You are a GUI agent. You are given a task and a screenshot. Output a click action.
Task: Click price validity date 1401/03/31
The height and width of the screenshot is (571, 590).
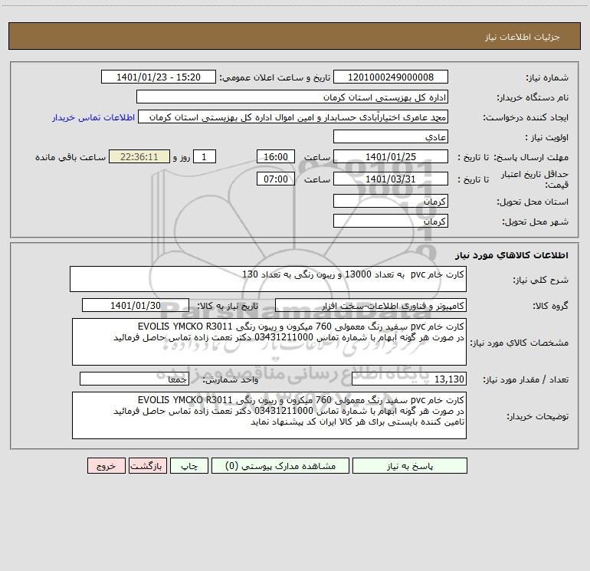coord(391,179)
